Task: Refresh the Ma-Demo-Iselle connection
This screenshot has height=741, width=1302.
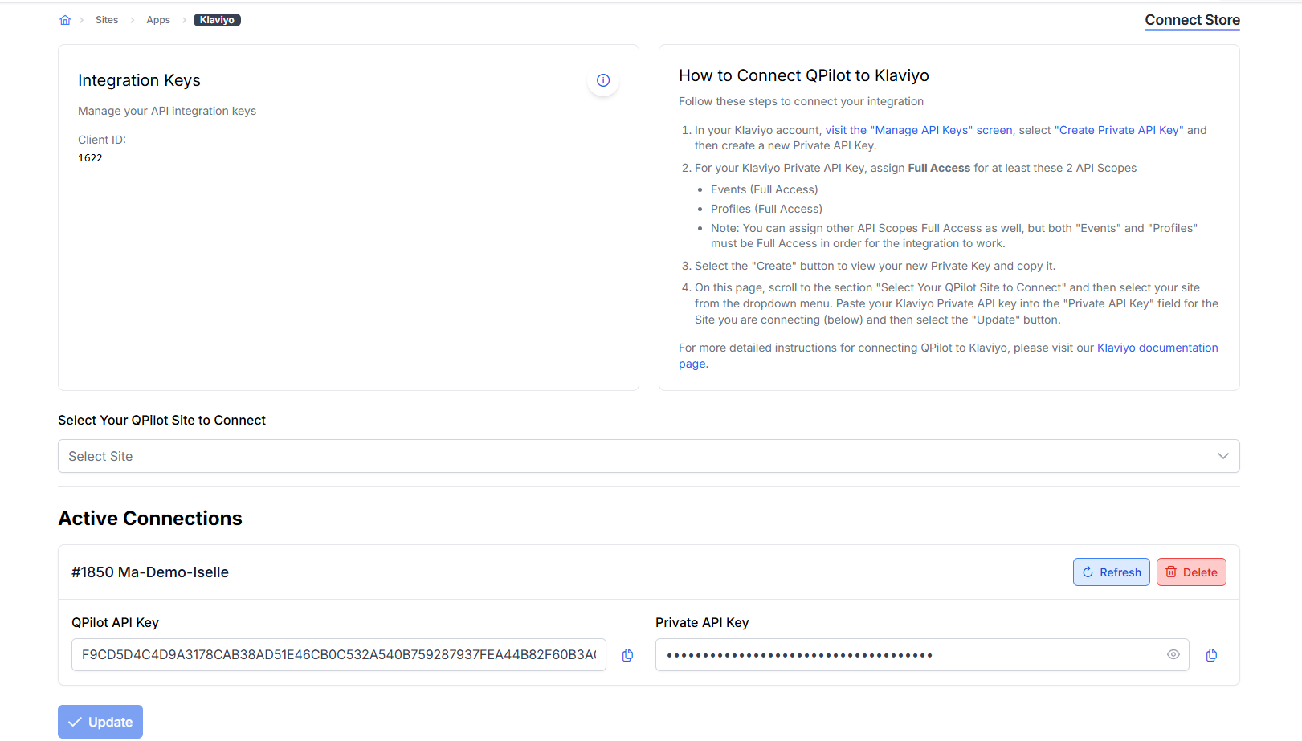Action: click(x=1112, y=572)
